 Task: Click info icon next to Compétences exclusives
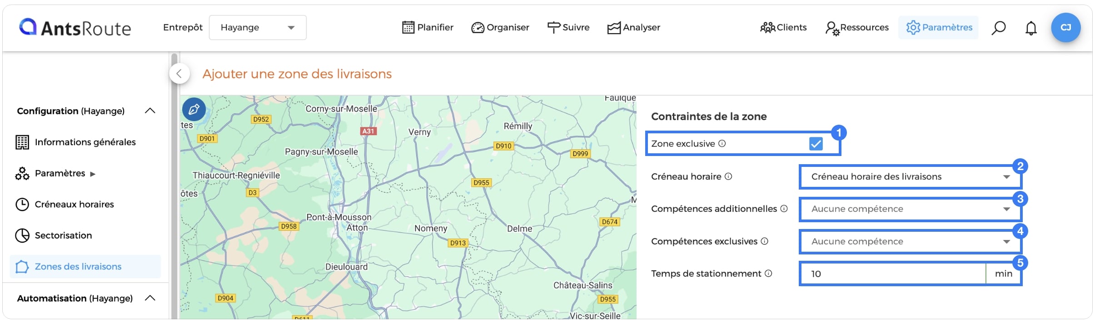point(765,241)
